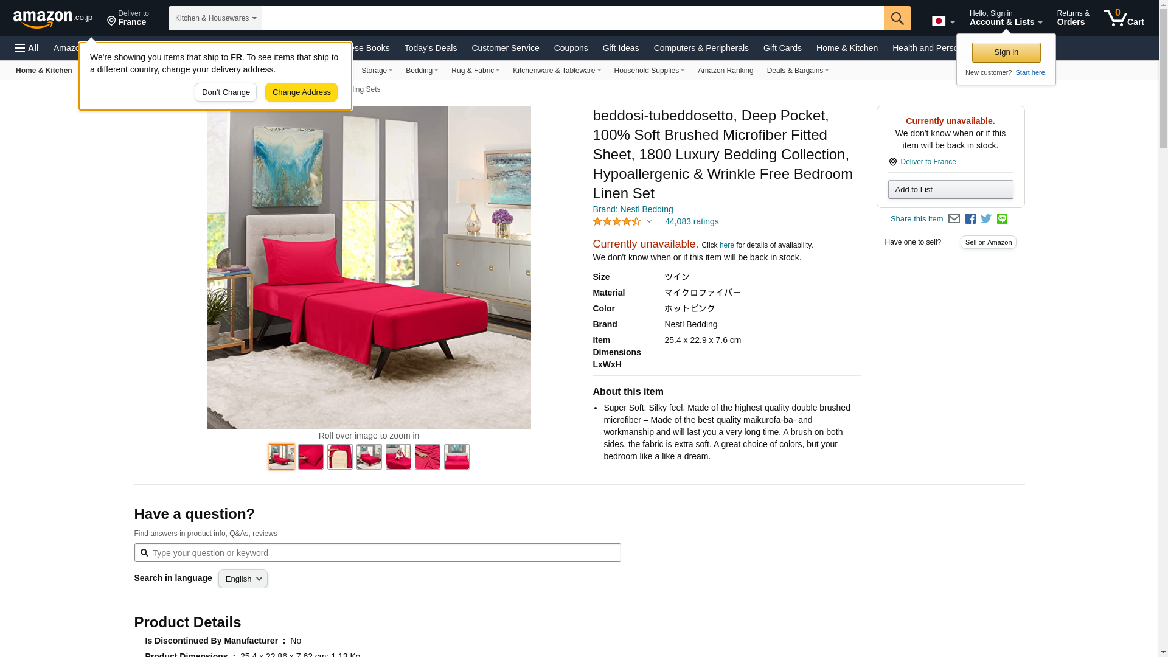Open the English search language dropdown
The image size is (1168, 657).
(243, 579)
